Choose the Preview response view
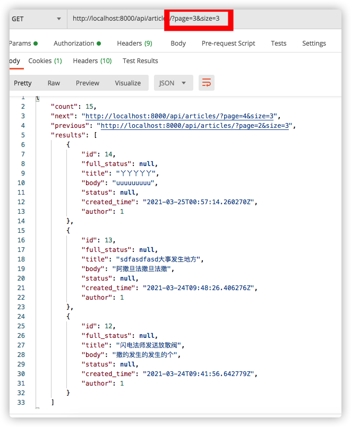351x427 pixels. (x=88, y=83)
